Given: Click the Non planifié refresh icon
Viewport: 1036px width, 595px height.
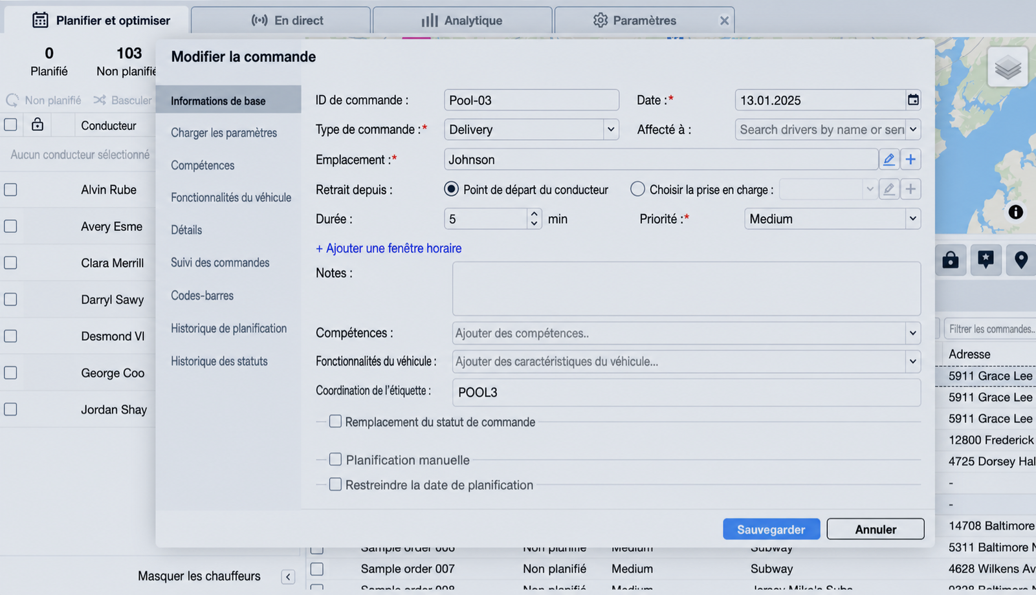Looking at the screenshot, I should coord(12,100).
